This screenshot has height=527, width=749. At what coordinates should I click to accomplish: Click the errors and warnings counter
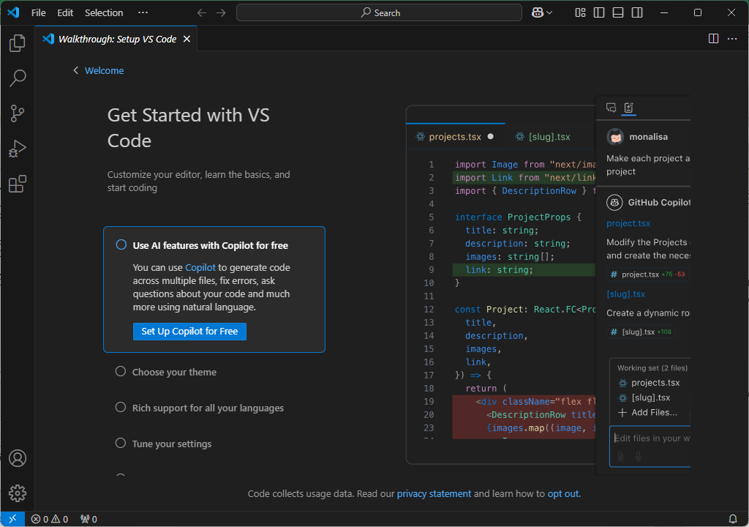coord(49,518)
